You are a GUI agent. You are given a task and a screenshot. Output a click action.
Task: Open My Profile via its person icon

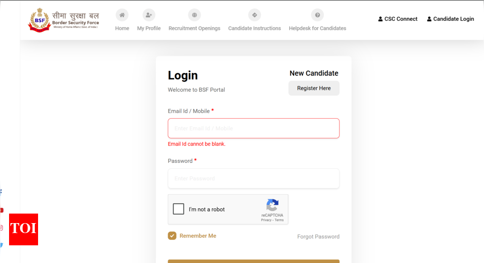pos(149,15)
